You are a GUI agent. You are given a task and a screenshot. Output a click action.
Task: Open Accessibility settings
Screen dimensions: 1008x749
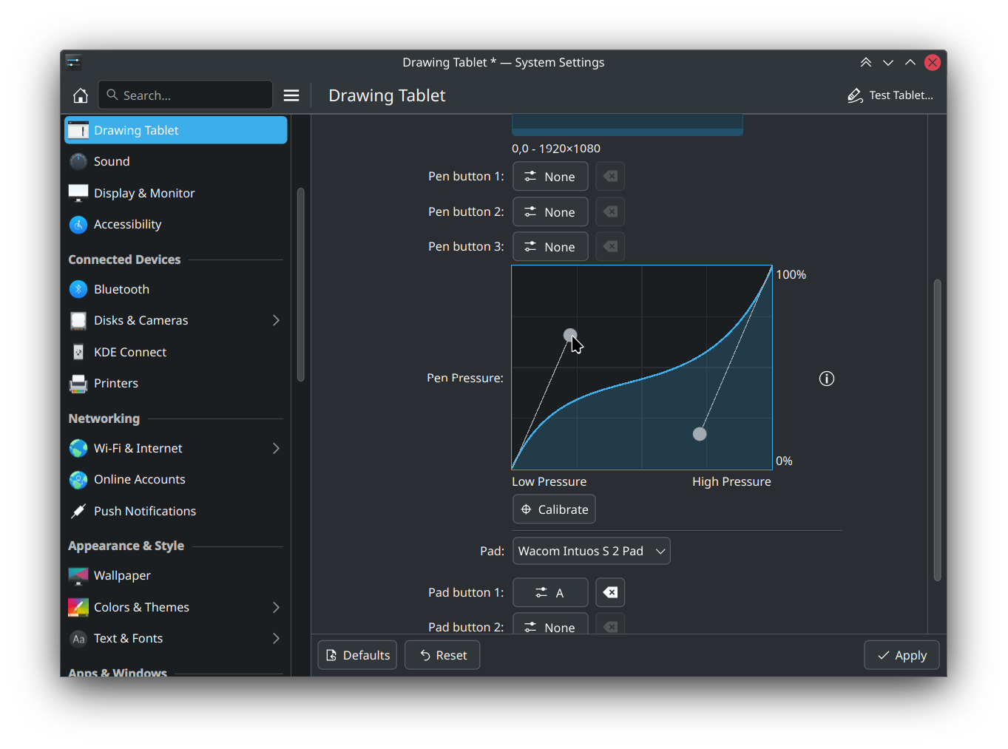[127, 224]
